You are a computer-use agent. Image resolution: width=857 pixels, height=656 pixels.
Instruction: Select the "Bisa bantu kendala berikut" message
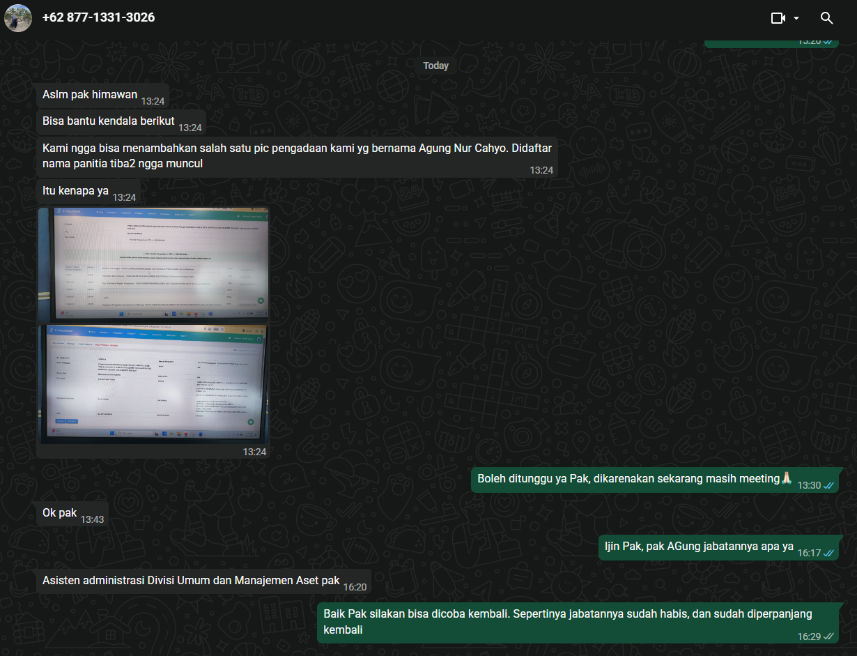(x=108, y=121)
